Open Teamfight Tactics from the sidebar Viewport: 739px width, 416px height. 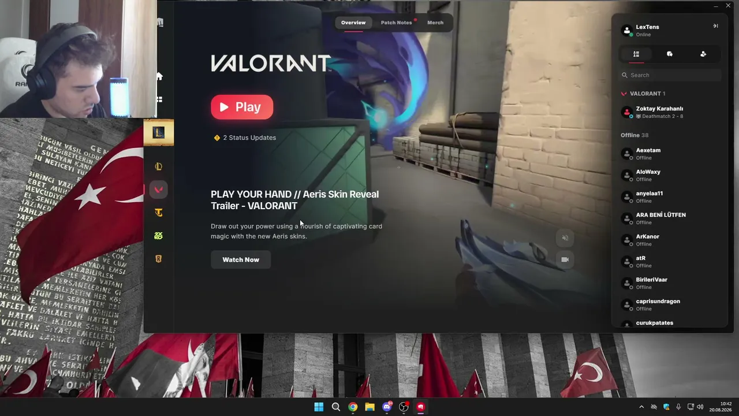tap(158, 213)
